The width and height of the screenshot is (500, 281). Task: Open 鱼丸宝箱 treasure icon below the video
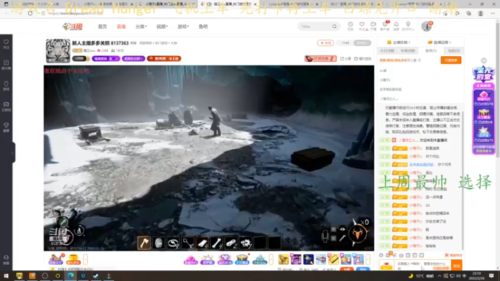pyautogui.click(x=73, y=259)
